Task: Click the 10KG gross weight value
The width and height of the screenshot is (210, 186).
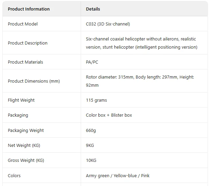Action: pos(91,160)
